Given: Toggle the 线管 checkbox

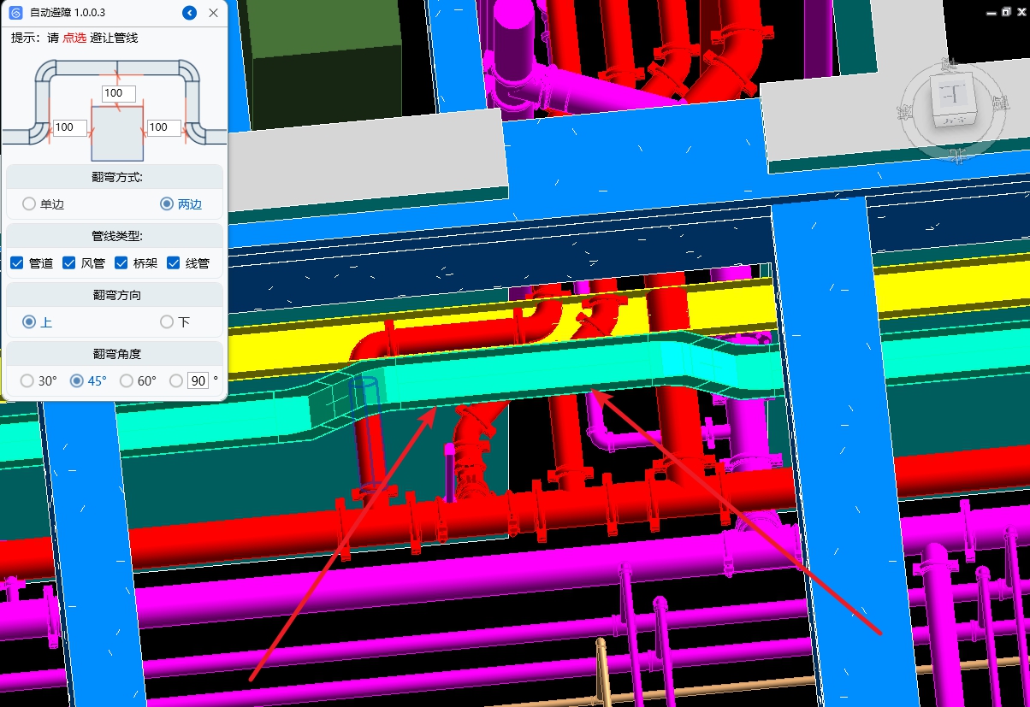Looking at the screenshot, I should 174,263.
